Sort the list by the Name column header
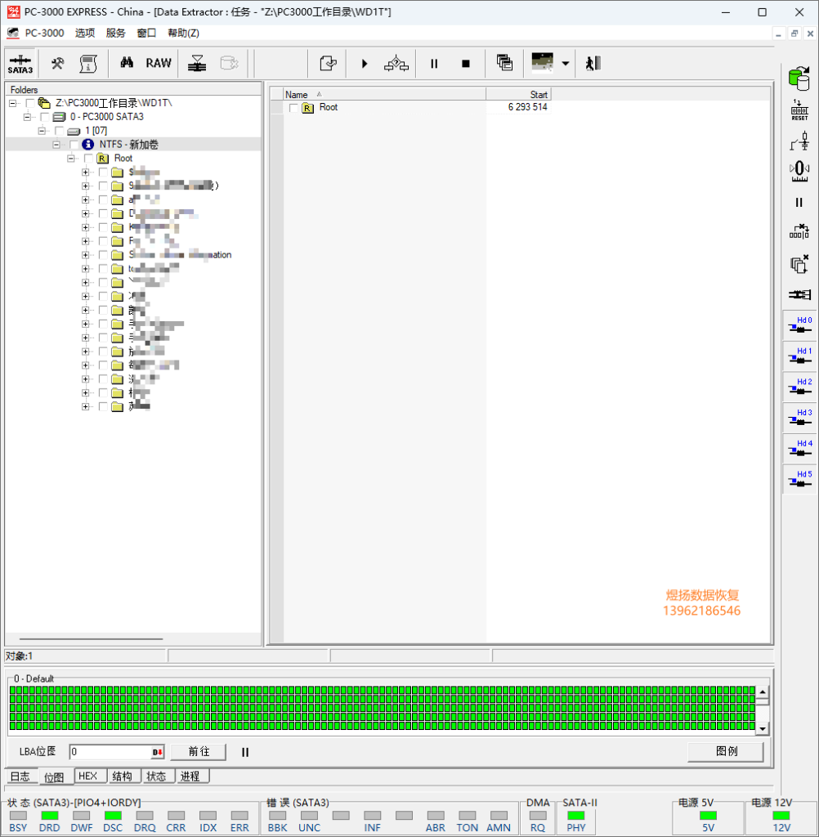Image resolution: width=819 pixels, height=837 pixels. coord(384,95)
